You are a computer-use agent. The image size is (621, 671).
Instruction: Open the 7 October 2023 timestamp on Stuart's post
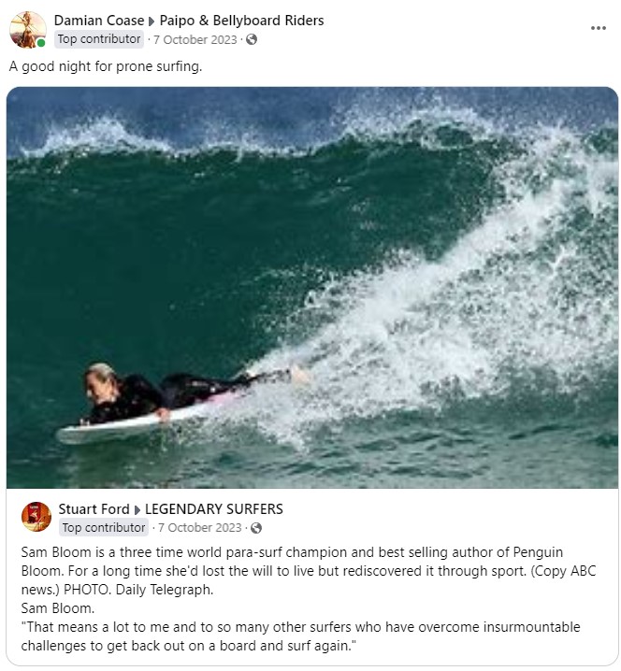click(x=199, y=528)
